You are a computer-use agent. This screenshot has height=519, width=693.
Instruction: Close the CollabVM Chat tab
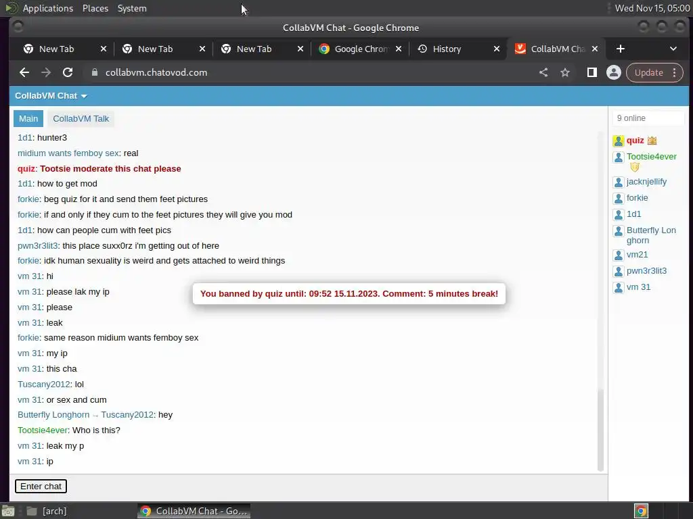pyautogui.click(x=595, y=49)
